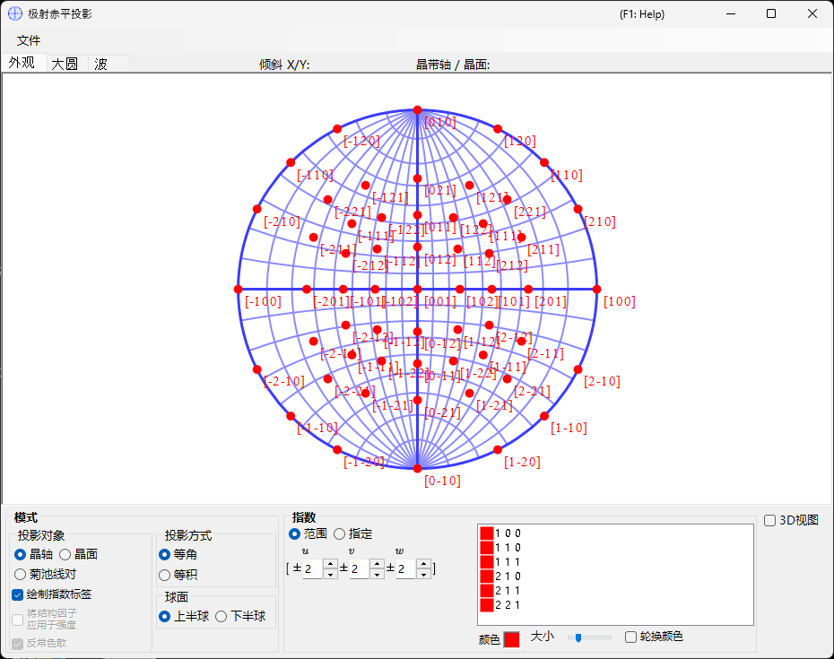Click the 大小 size slider

pyautogui.click(x=589, y=637)
